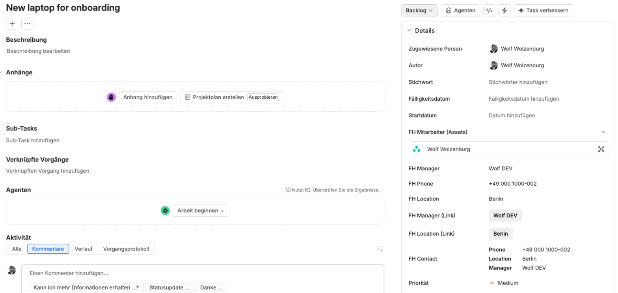Viewport: 618px width, 293px height.
Task: Collapse the Details panel
Action: (x=409, y=30)
